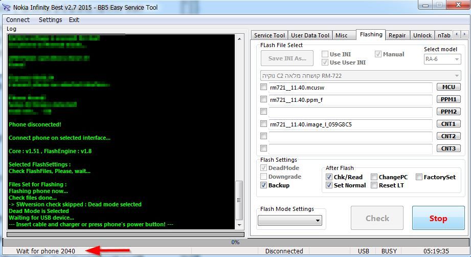This screenshot has height=257, width=471.
Task: Click 'Waiting for USB device...' log line
Action: 41,218
